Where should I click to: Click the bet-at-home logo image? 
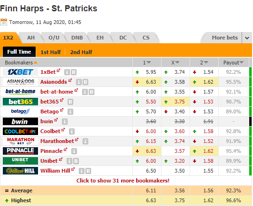(20, 92)
